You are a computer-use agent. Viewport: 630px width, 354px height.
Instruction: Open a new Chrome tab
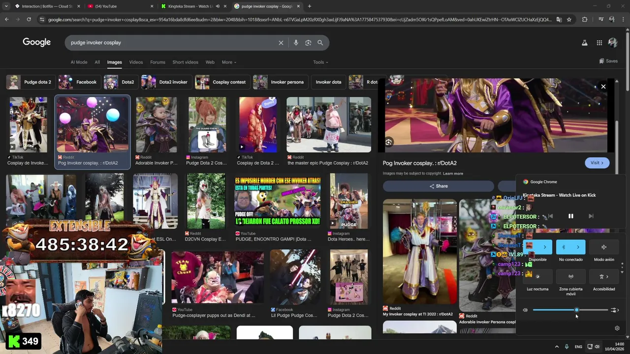click(x=310, y=6)
